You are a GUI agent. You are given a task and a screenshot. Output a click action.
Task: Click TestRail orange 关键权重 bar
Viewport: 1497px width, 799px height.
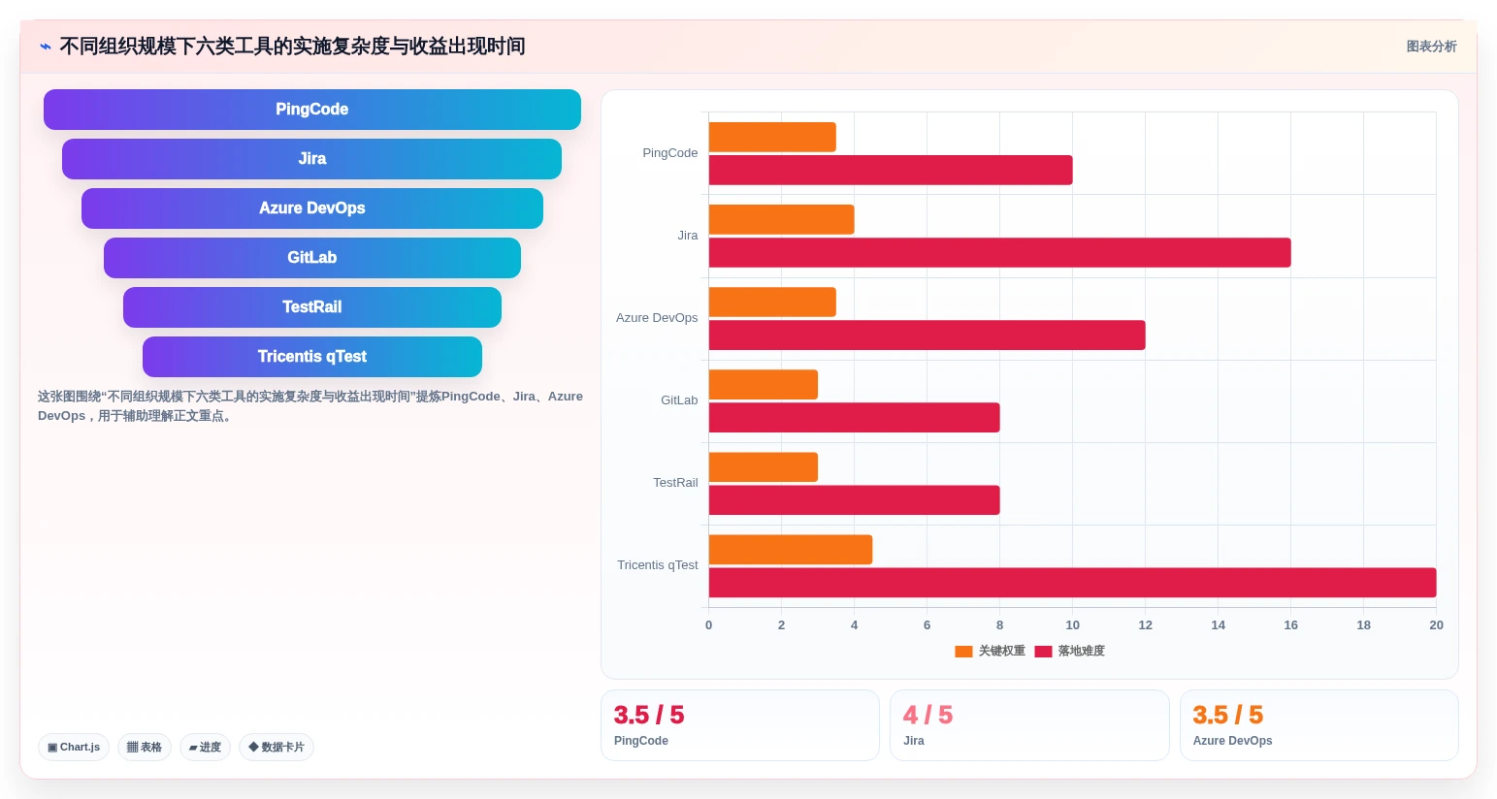click(764, 467)
